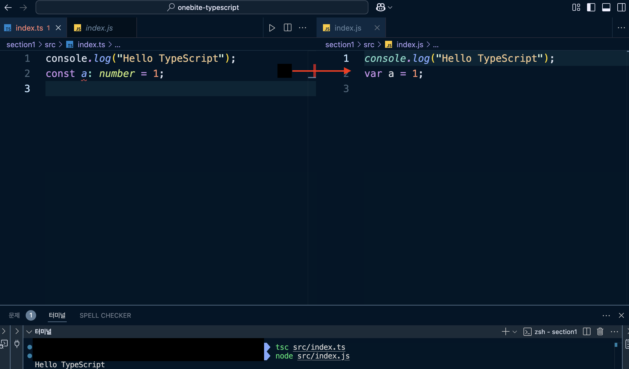This screenshot has width=629, height=369.
Task: Click the onebite-typescript search bar
Action: [x=202, y=7]
